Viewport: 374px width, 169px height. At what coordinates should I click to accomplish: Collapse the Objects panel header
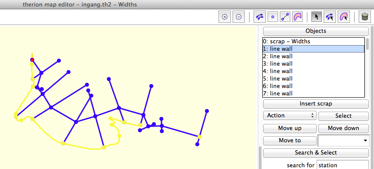[316, 31]
